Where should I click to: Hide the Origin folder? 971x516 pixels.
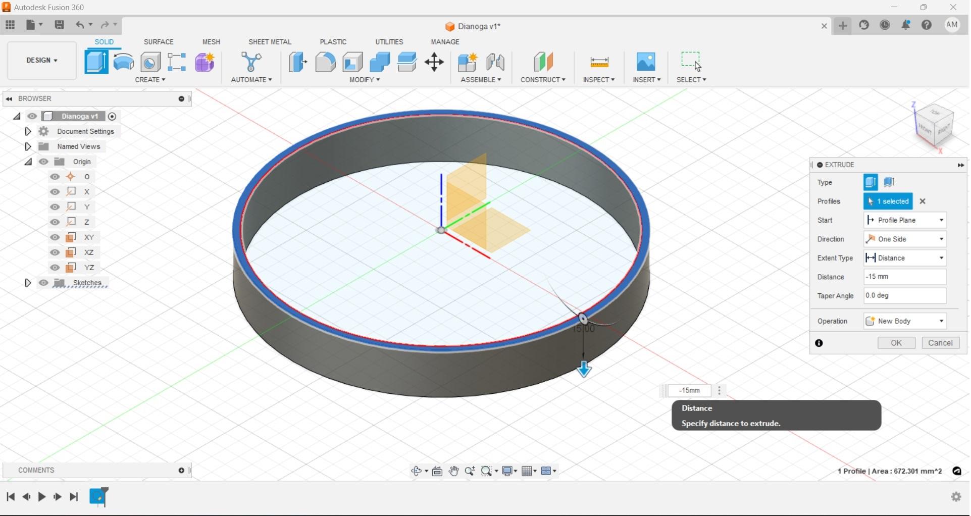pyautogui.click(x=43, y=161)
